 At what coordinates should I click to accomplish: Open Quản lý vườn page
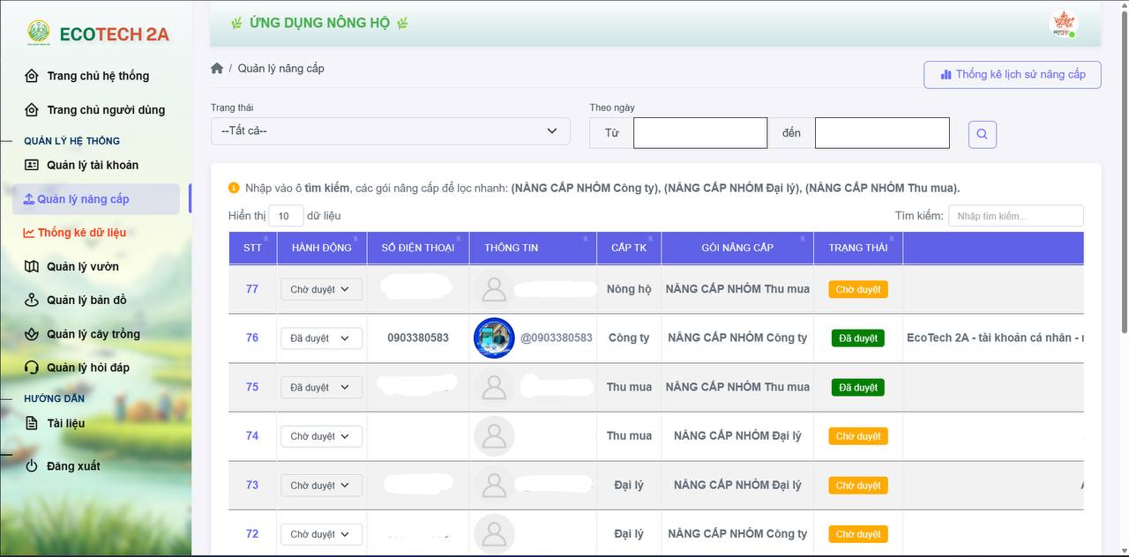(x=82, y=267)
